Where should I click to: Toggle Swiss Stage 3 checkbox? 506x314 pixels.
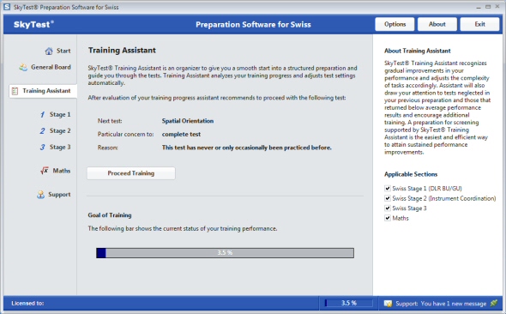(x=388, y=208)
